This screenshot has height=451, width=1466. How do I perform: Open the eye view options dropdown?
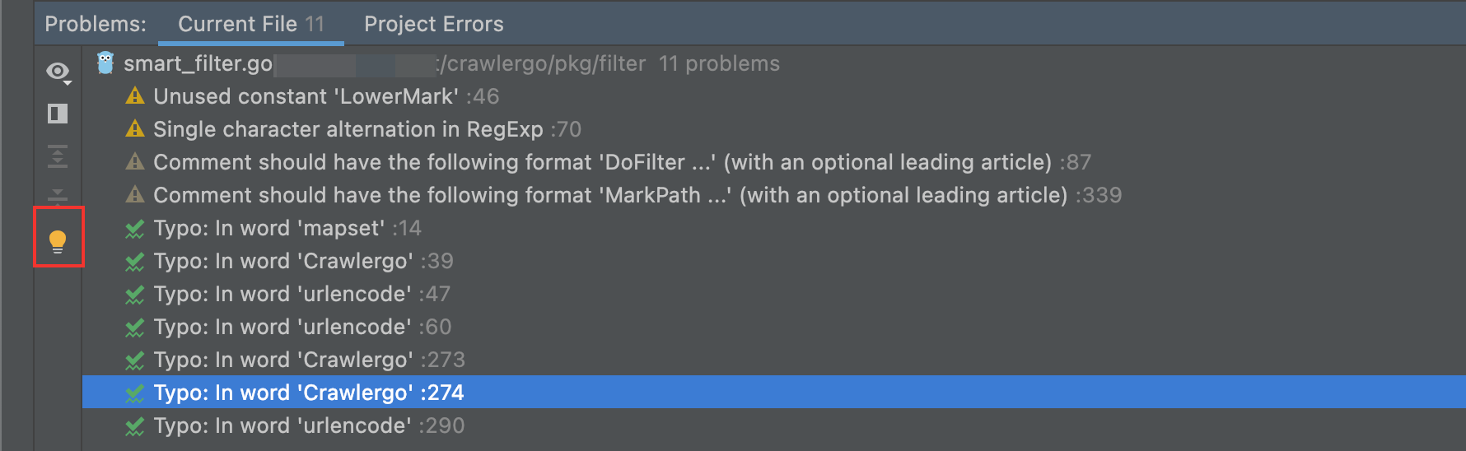58,72
